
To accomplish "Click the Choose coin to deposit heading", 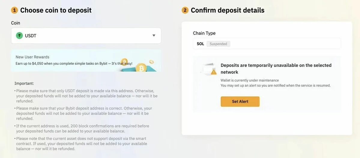I will click(56, 10).
